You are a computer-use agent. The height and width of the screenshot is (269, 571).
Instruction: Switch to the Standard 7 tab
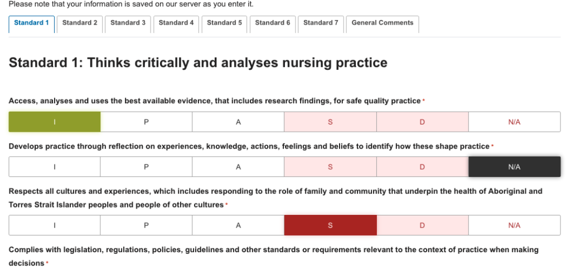pyautogui.click(x=321, y=23)
